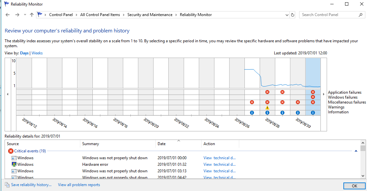367x191 pixels.
Task: Select the Miscellaneous failures icon for 2019/07/01
Action: coord(313,102)
